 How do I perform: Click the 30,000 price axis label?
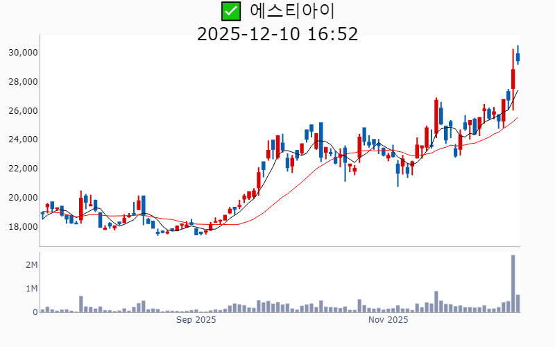23,53
